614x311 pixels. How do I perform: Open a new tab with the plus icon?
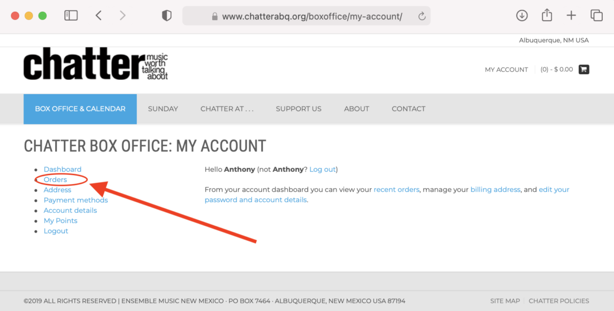click(x=572, y=16)
